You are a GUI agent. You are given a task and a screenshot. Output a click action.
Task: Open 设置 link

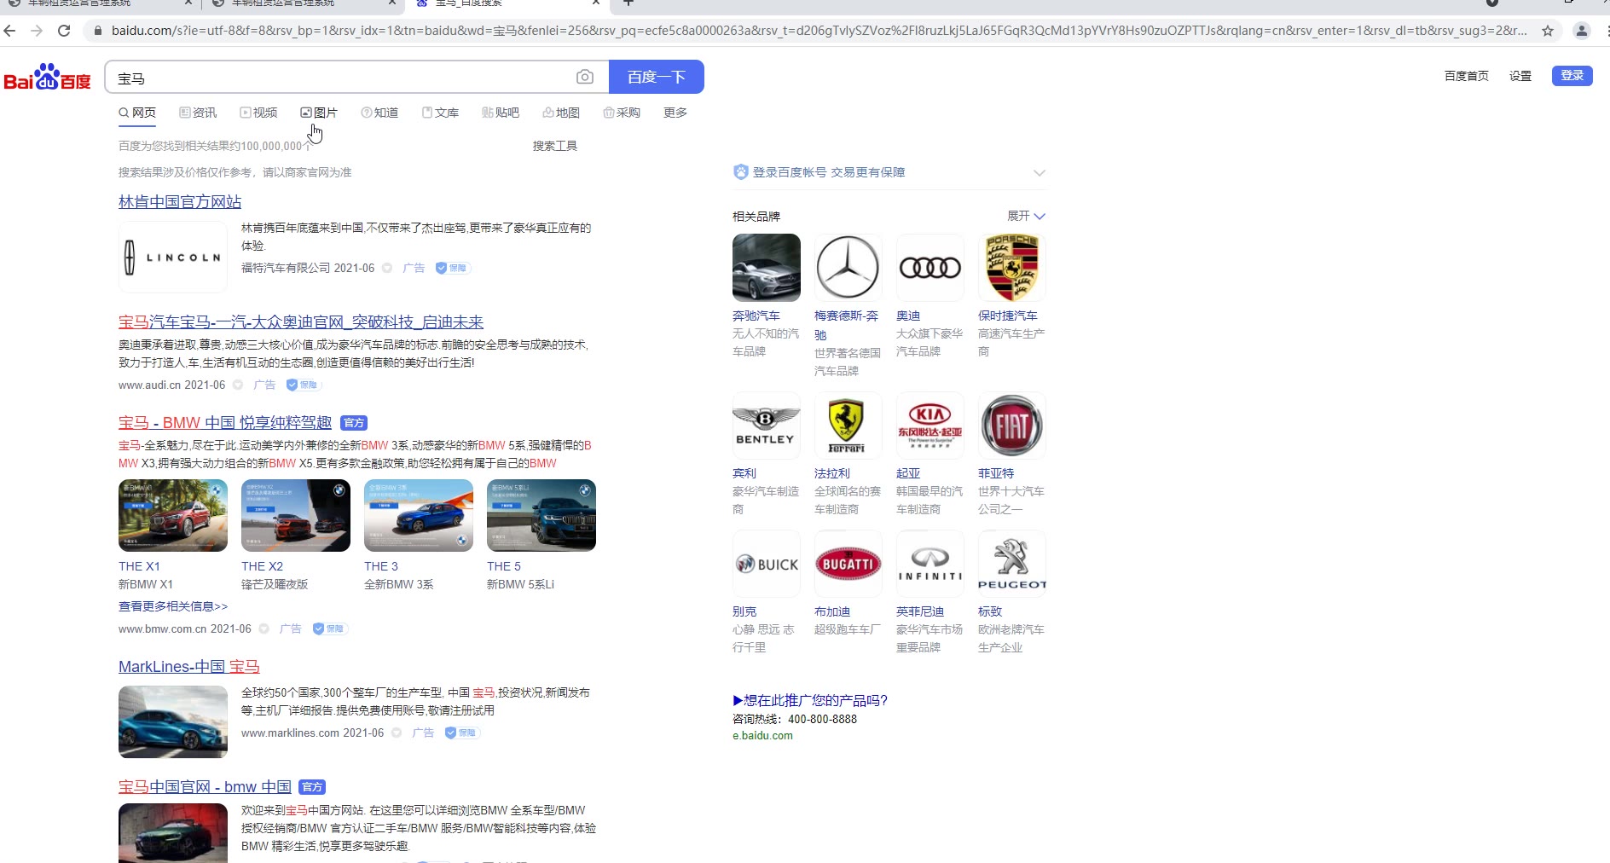point(1520,76)
